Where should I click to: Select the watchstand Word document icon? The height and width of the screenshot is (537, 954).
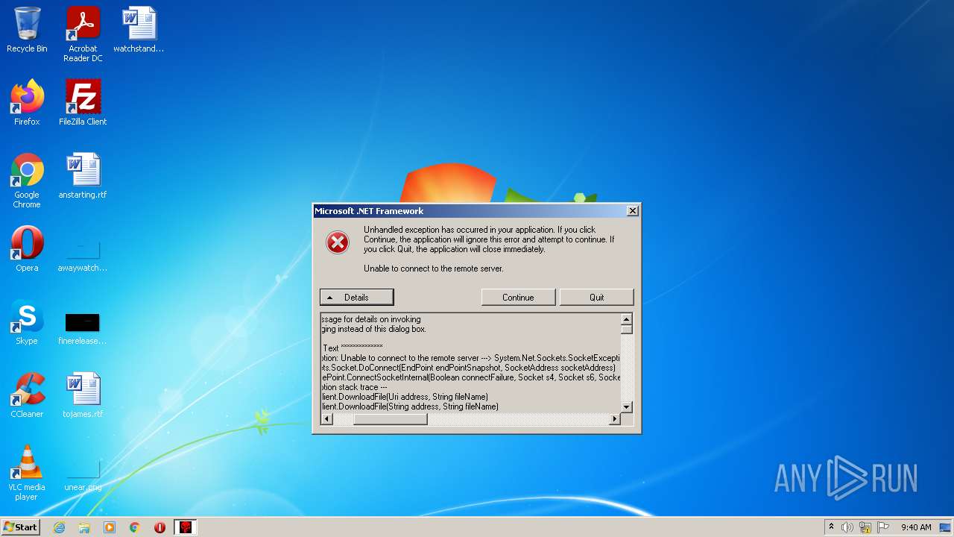[139, 30]
